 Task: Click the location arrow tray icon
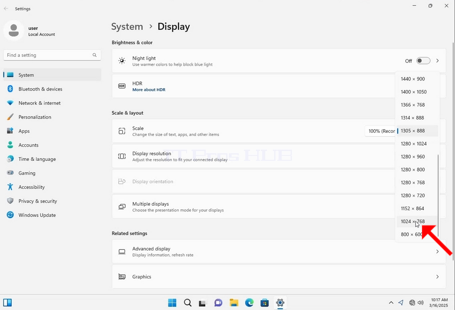click(x=401, y=303)
